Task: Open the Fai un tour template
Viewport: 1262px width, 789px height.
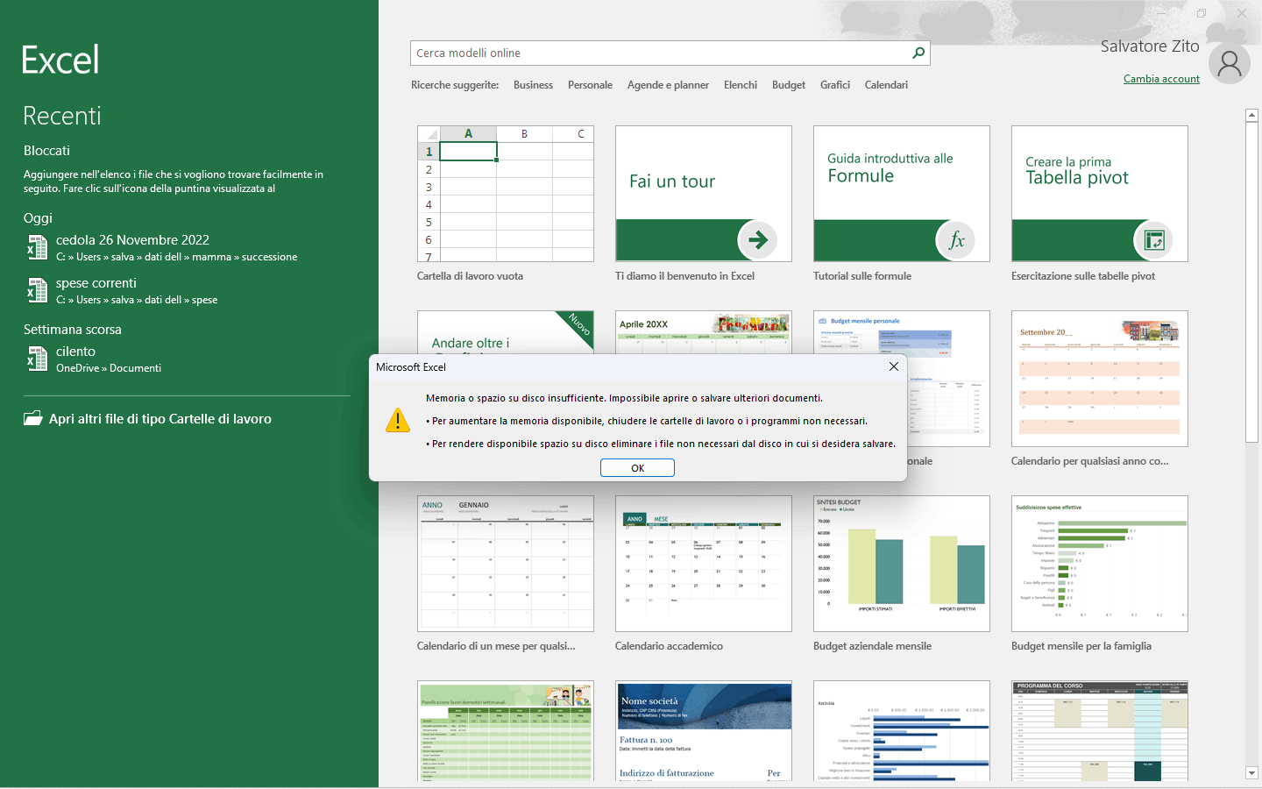Action: point(704,194)
